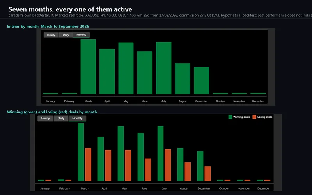Click August red losing deals bar
Viewport: 312px width, 195px height.
click(188, 172)
